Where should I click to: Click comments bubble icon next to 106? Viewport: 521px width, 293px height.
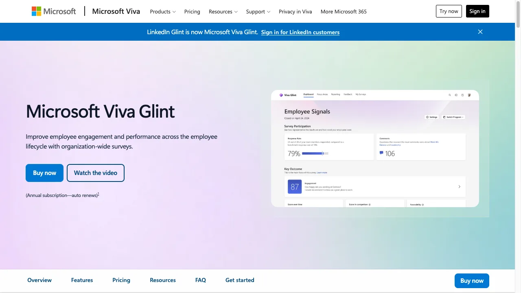pyautogui.click(x=381, y=153)
